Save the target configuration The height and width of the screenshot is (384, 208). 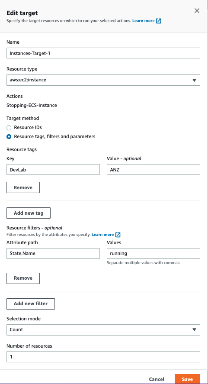coord(187,379)
